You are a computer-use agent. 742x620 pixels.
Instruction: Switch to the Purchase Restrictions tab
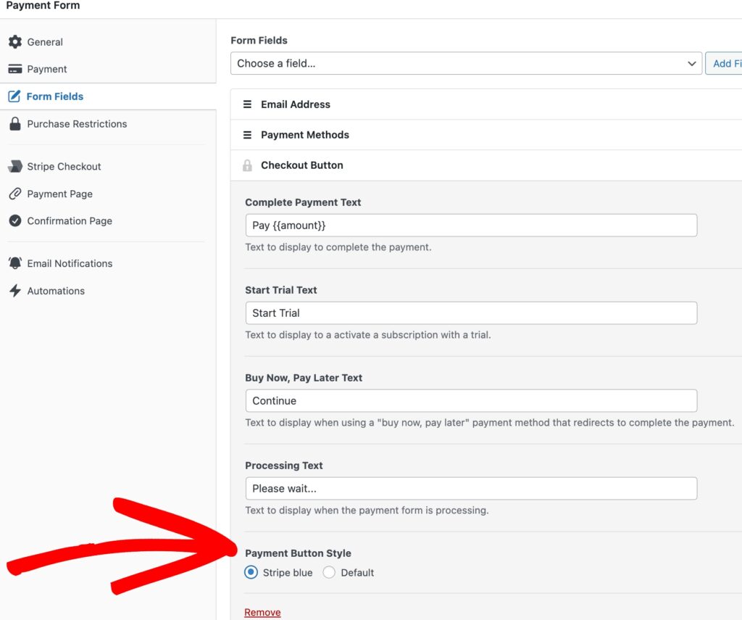coord(77,124)
